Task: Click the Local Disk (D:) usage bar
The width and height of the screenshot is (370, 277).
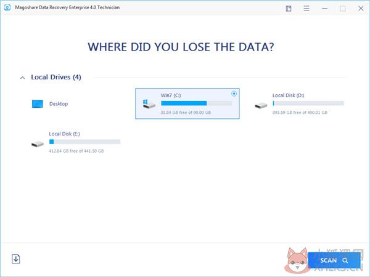Action: [308, 103]
